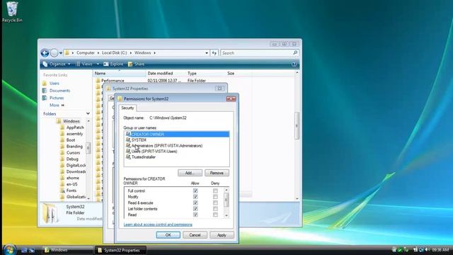453x255 pixels.
Task: Select CREATOR OWNER in group list
Action: [x=177, y=135]
